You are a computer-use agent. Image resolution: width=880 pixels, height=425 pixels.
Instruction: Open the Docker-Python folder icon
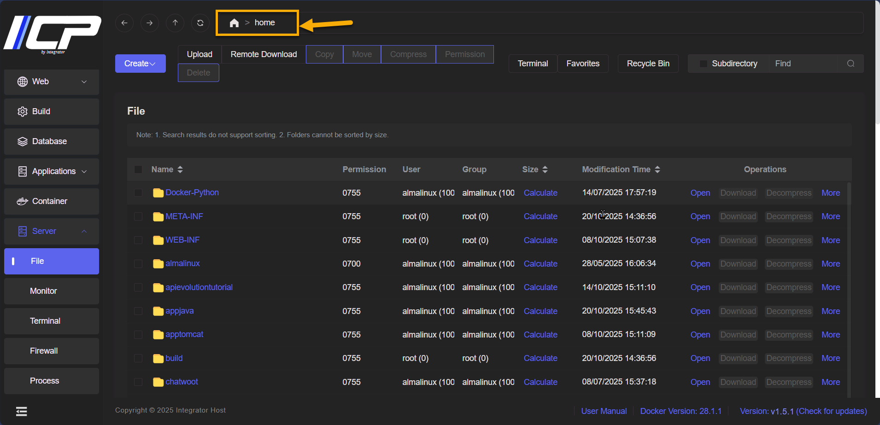coord(158,193)
